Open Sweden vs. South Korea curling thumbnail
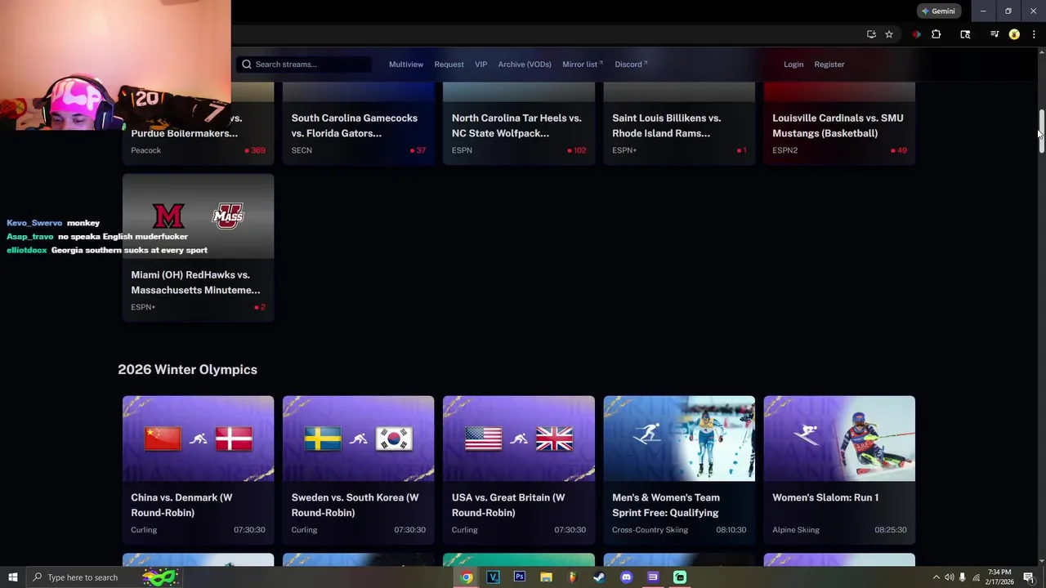Screen dimensions: 1046x588 click(x=358, y=439)
